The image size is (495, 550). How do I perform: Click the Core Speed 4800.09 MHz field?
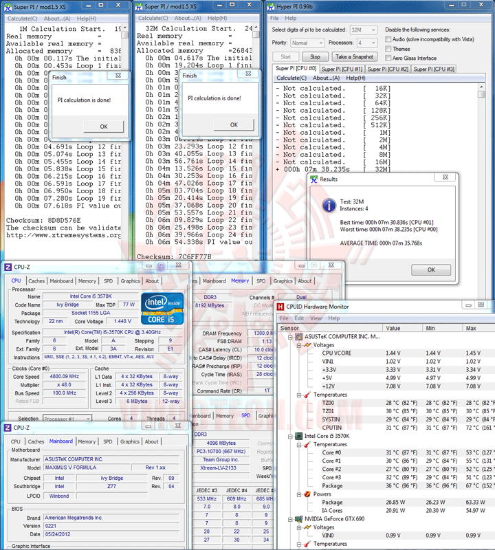click(x=64, y=376)
